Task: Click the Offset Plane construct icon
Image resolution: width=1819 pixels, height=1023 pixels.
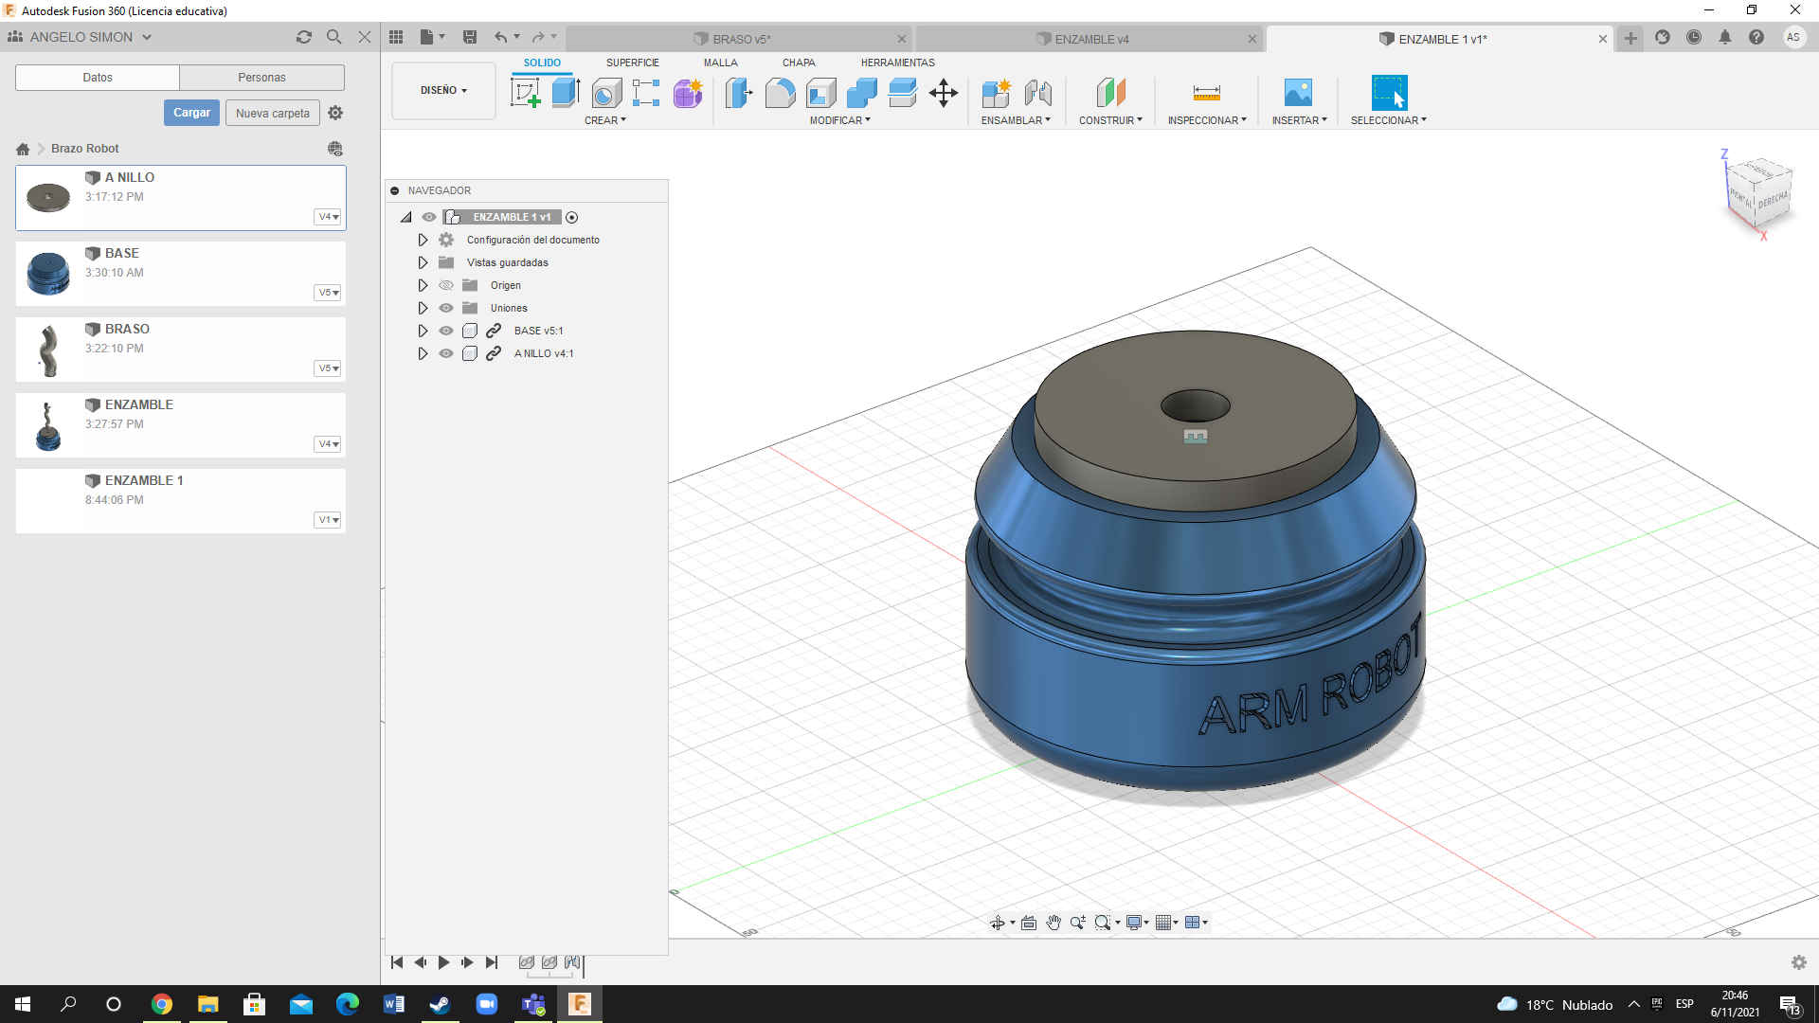Action: pos(1110,93)
